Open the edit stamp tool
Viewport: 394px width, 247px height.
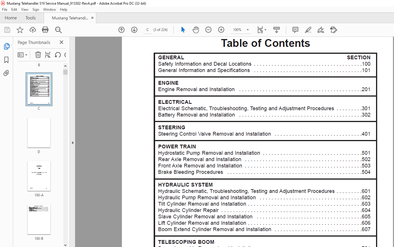[333, 30]
